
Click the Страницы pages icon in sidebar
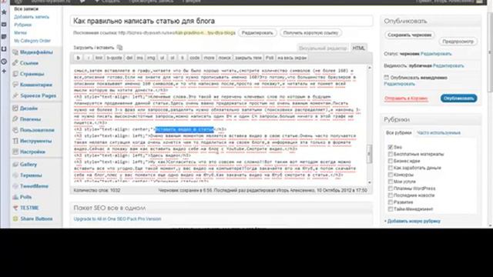tap(15, 74)
